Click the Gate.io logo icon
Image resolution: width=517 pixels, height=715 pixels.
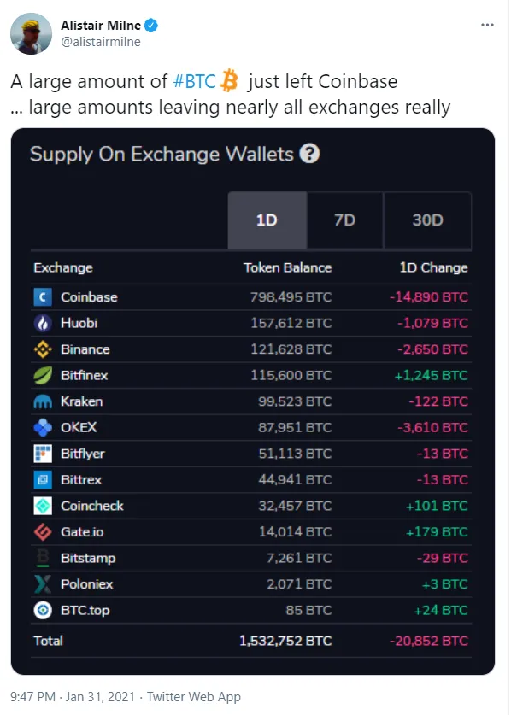[43, 532]
